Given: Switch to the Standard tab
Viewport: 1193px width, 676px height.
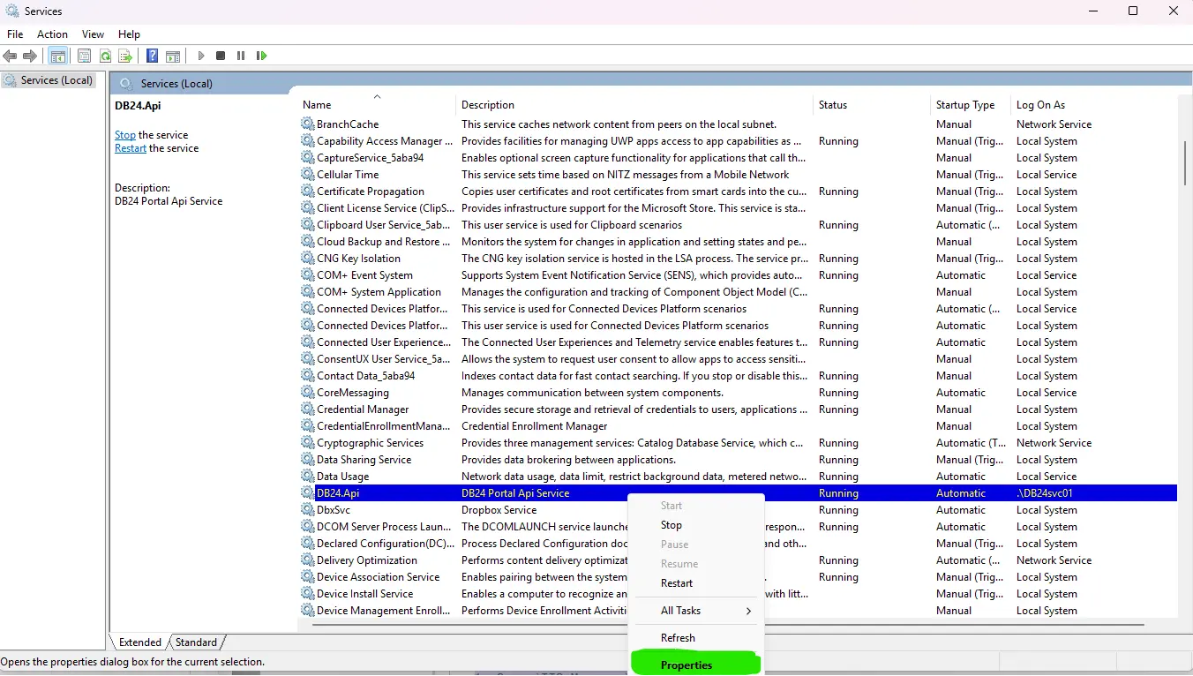Looking at the screenshot, I should (x=196, y=642).
